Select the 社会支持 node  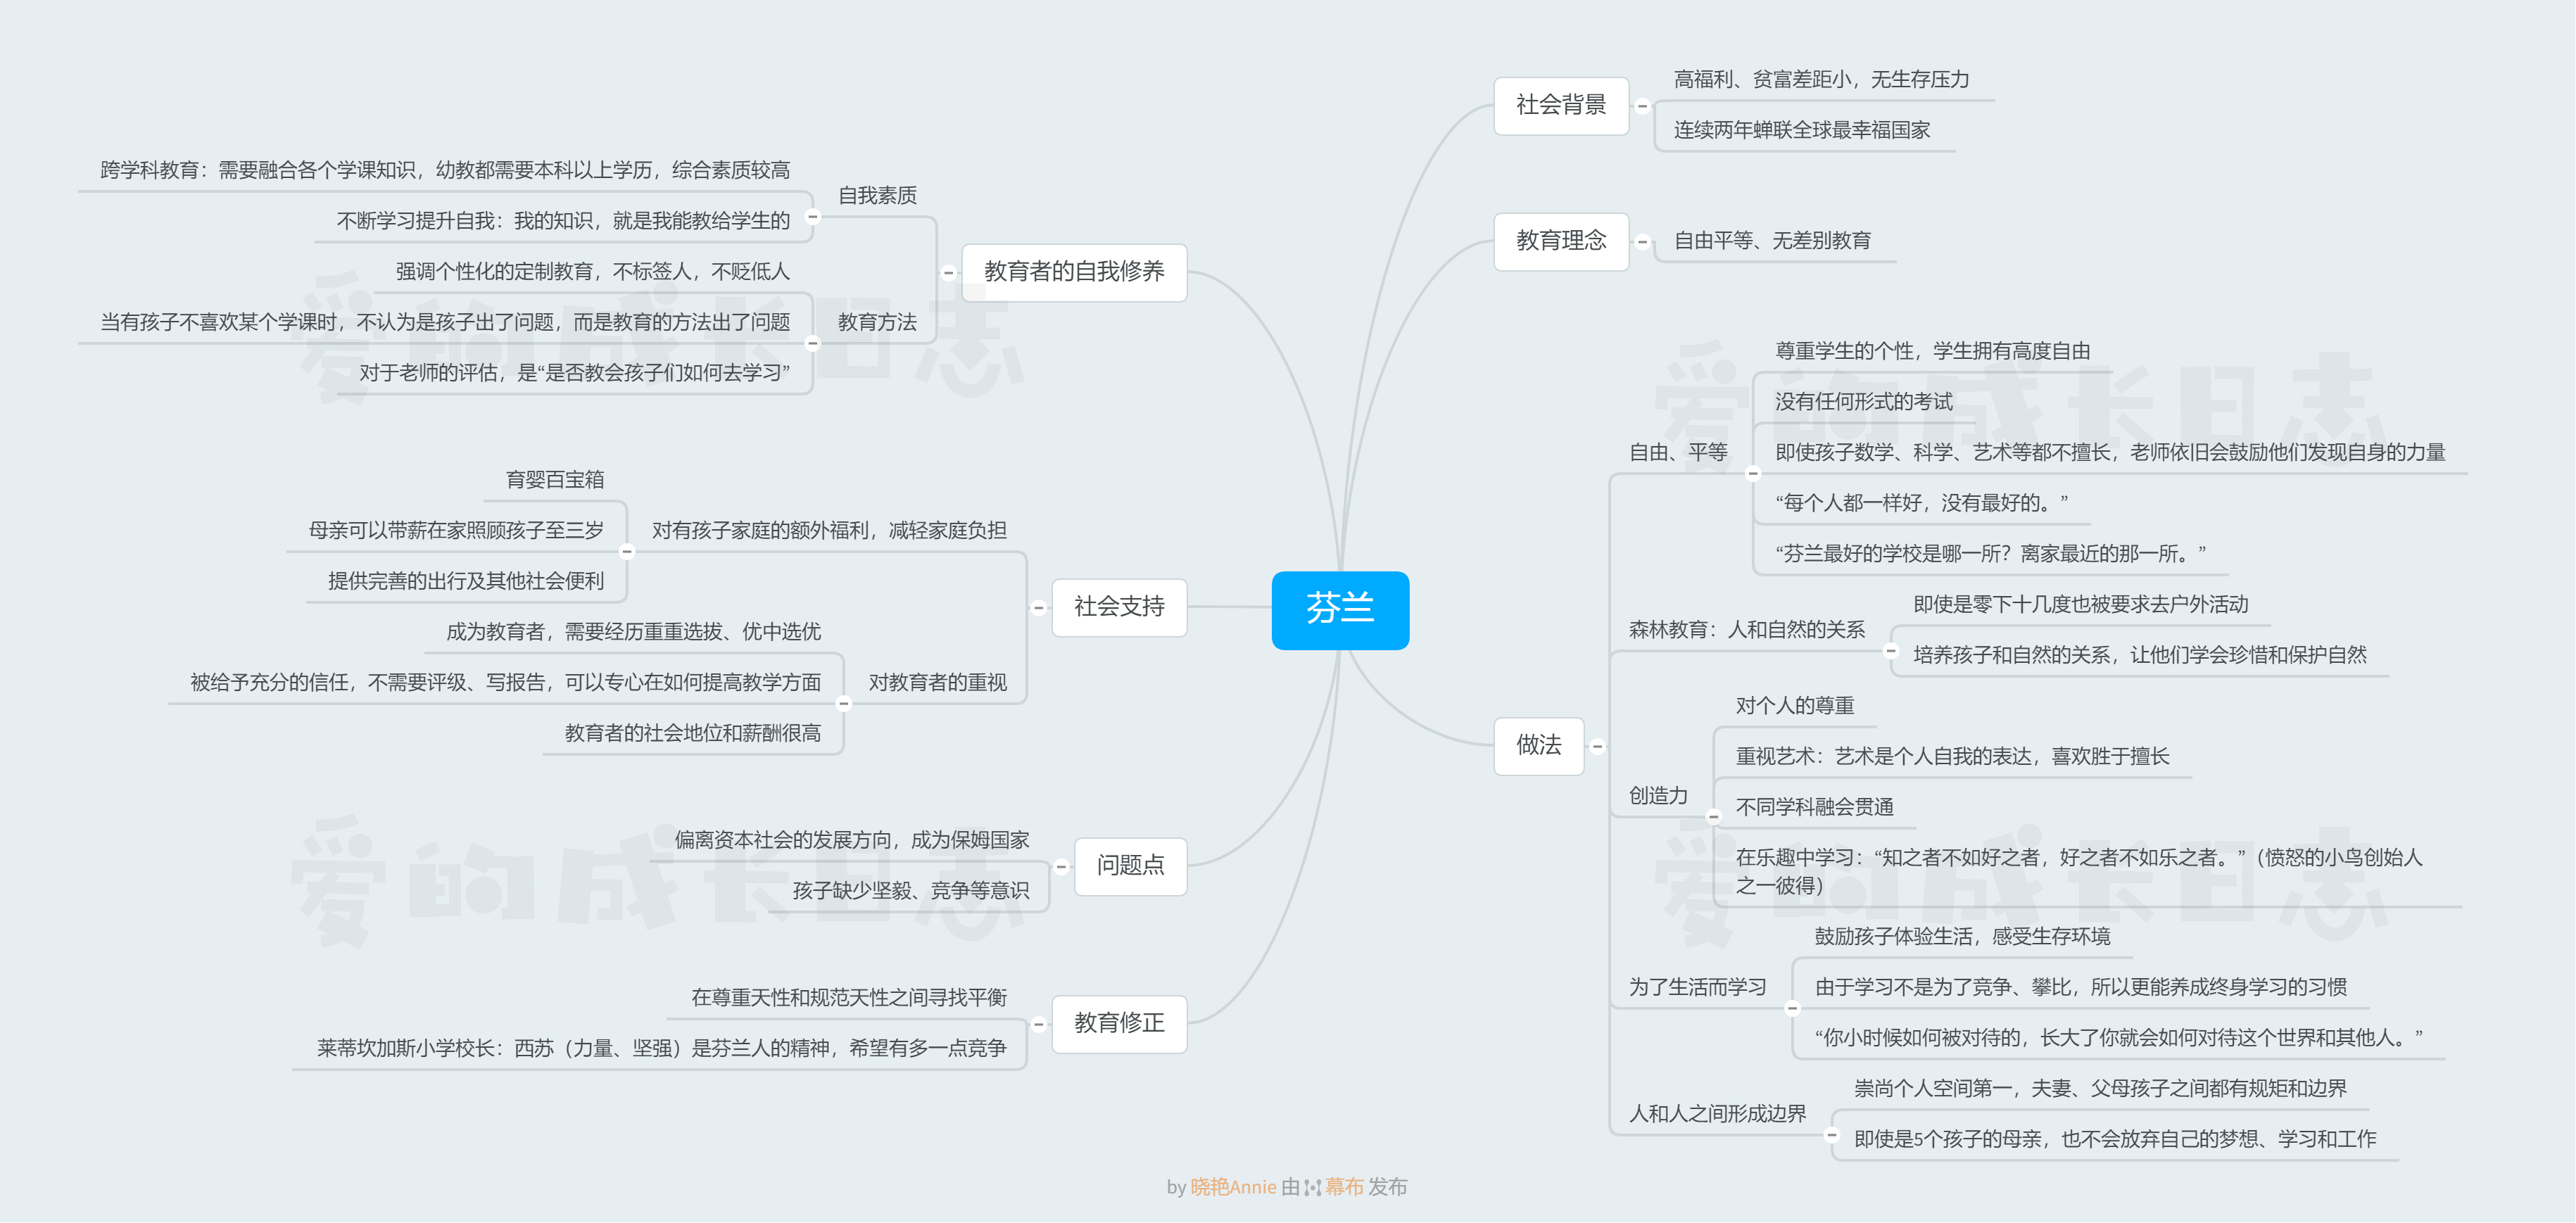[1119, 608]
